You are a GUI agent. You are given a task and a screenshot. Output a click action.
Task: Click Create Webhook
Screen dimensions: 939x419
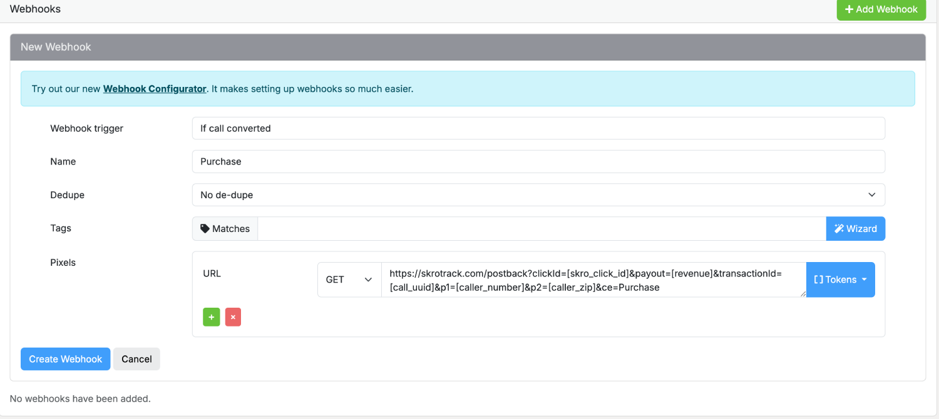(66, 359)
